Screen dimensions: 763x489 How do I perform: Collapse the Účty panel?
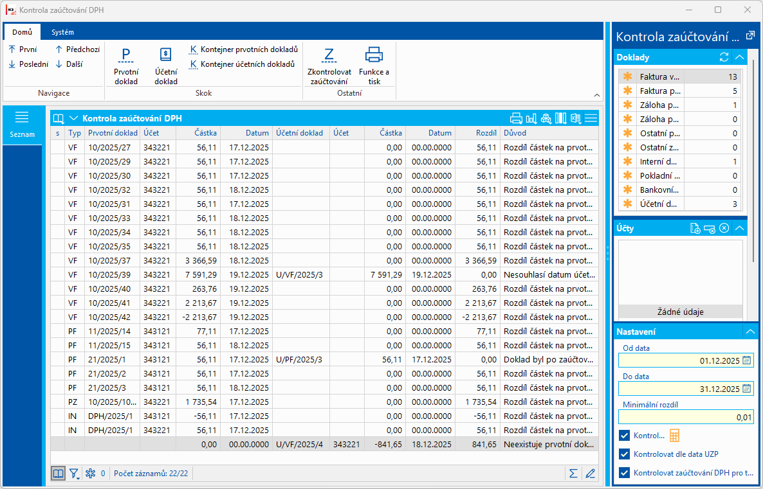[x=740, y=228]
